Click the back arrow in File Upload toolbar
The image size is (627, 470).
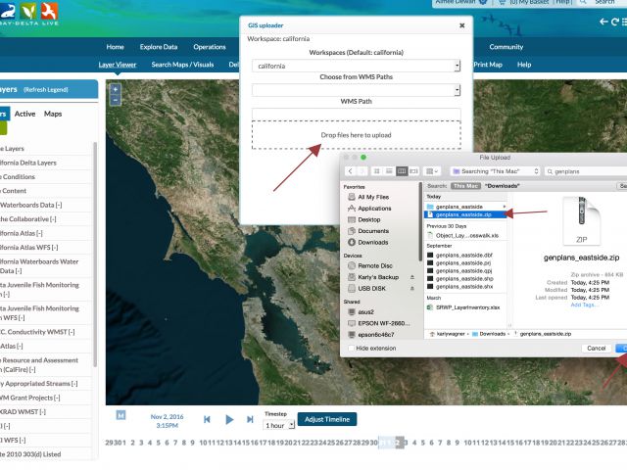click(351, 171)
